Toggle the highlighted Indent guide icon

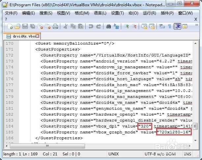tap(177, 27)
